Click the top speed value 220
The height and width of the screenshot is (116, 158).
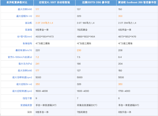(x=38, y=50)
